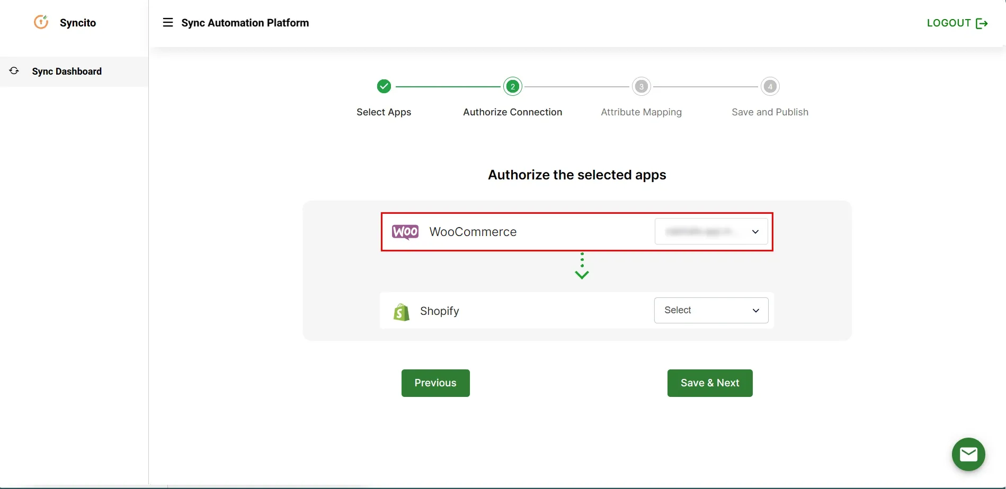Viewport: 1006px width, 489px height.
Task: Open the WooCommerce app dropdown
Action: [x=711, y=231]
